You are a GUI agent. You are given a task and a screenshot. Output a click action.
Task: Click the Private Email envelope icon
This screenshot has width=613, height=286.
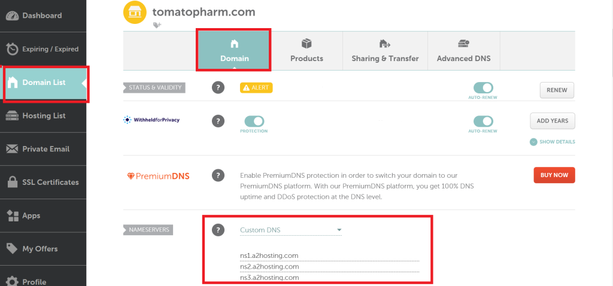[12, 149]
